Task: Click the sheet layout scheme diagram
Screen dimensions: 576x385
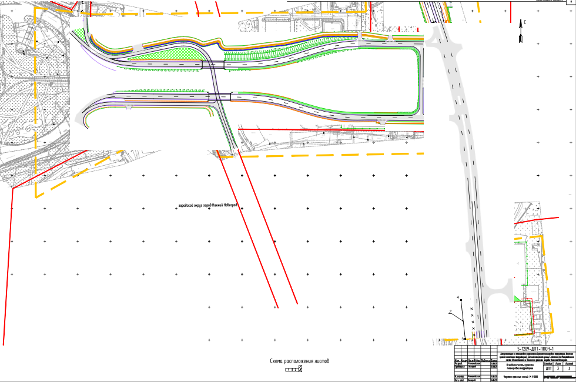Action: tap(293, 369)
